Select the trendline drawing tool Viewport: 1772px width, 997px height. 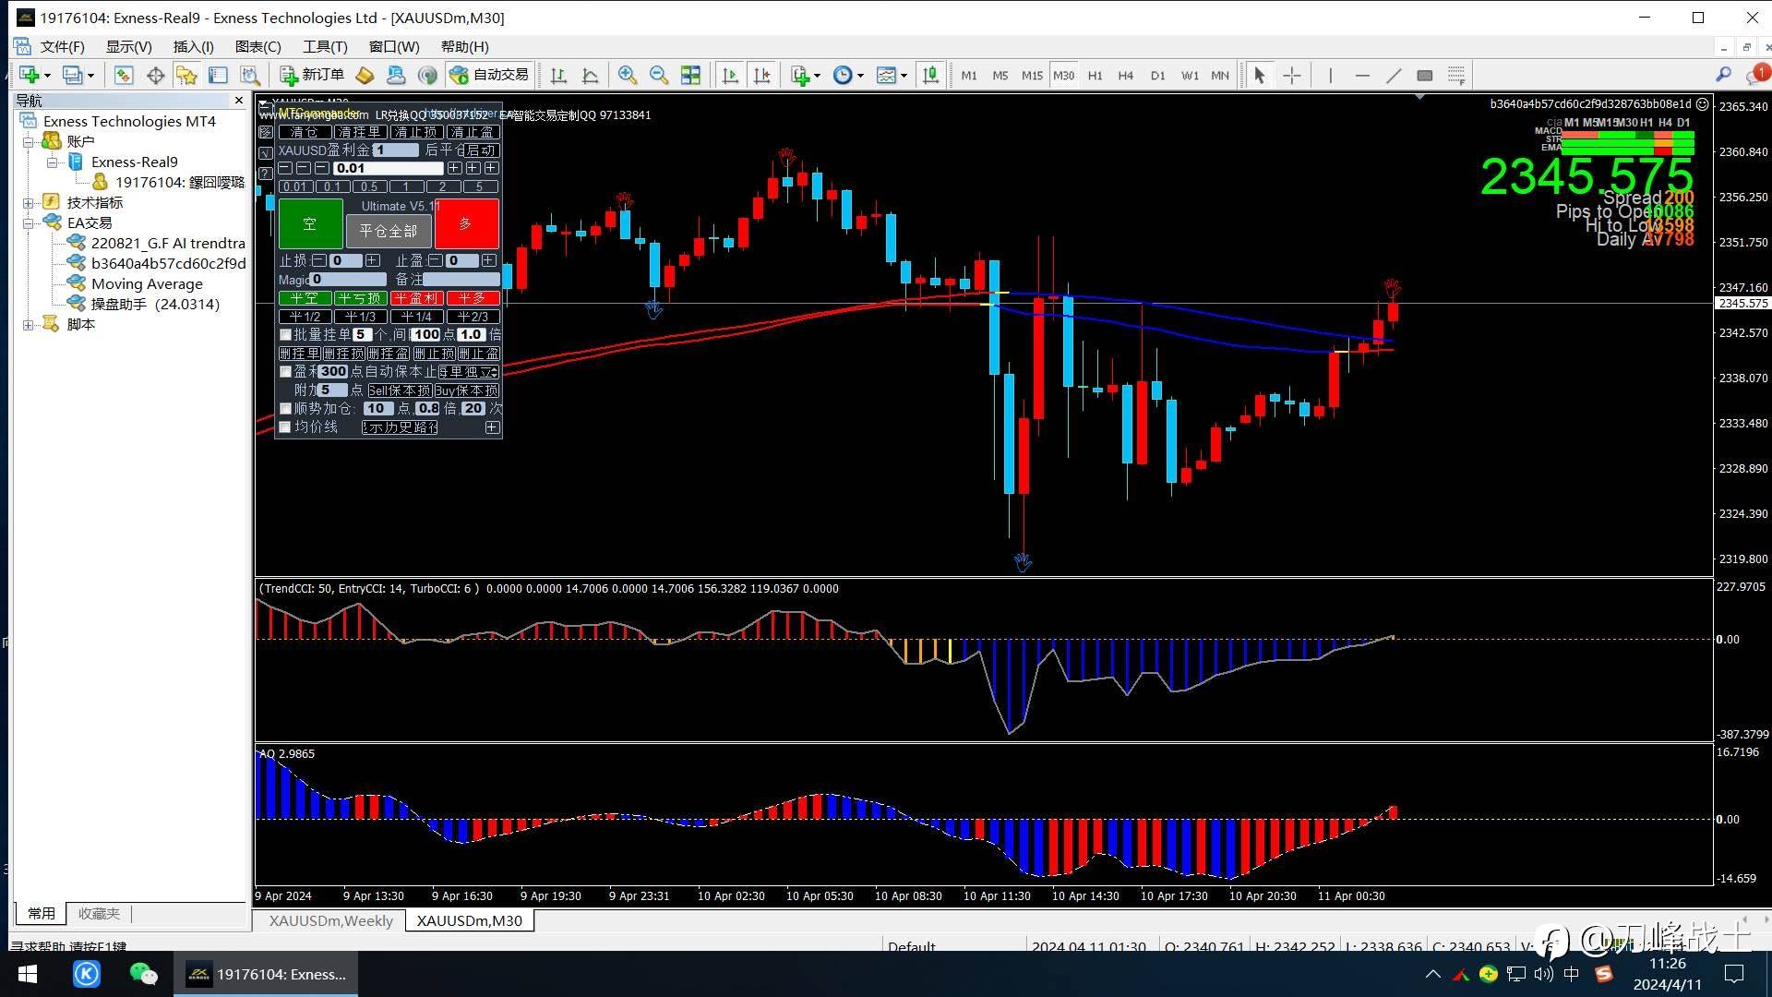pyautogui.click(x=1394, y=76)
